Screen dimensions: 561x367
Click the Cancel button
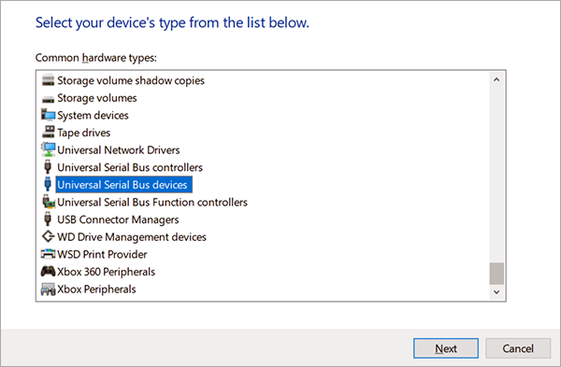(x=518, y=348)
